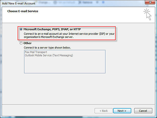
Task: Click the Microsoft Exchange, POP3, IMAP, or HTTP label
Action: coord(52,29)
